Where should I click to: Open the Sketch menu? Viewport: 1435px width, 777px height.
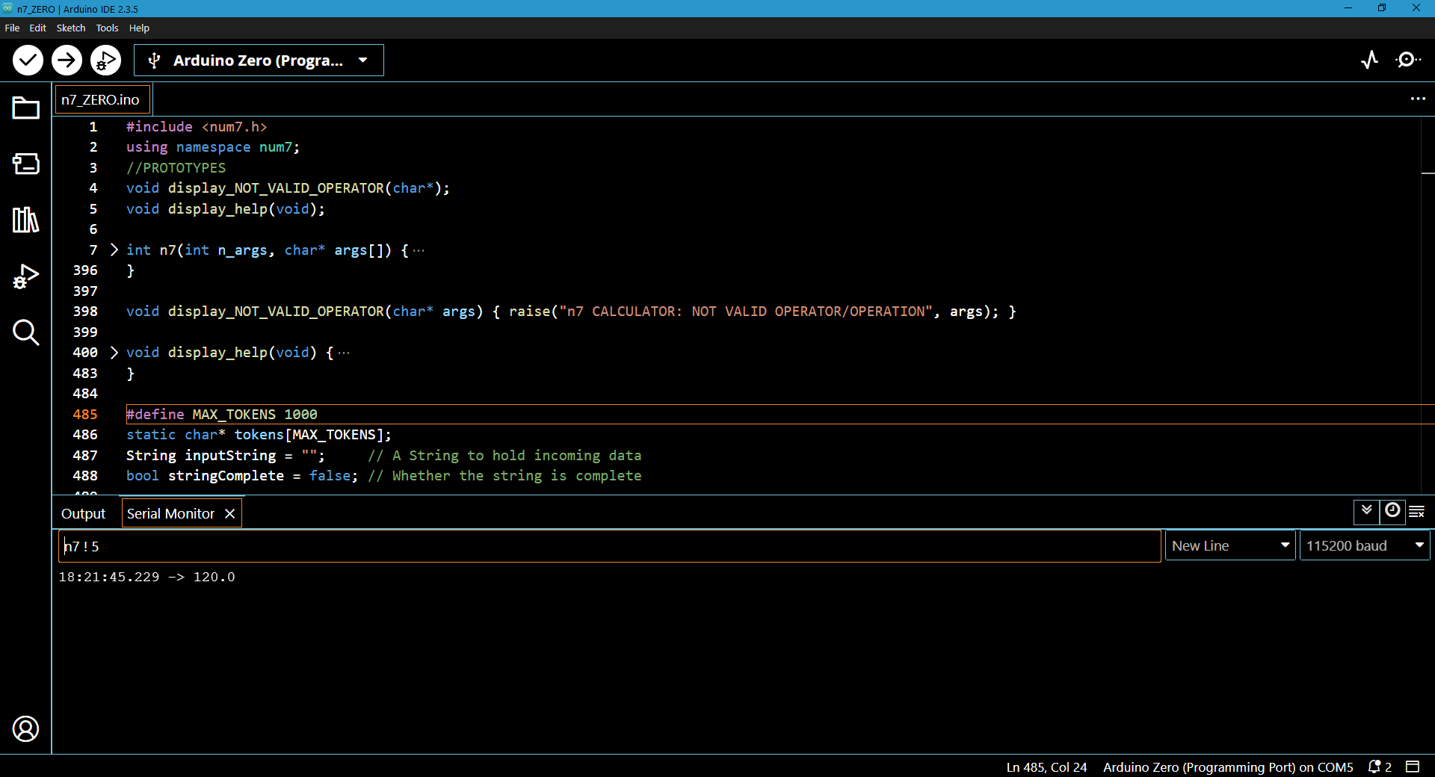tap(71, 28)
